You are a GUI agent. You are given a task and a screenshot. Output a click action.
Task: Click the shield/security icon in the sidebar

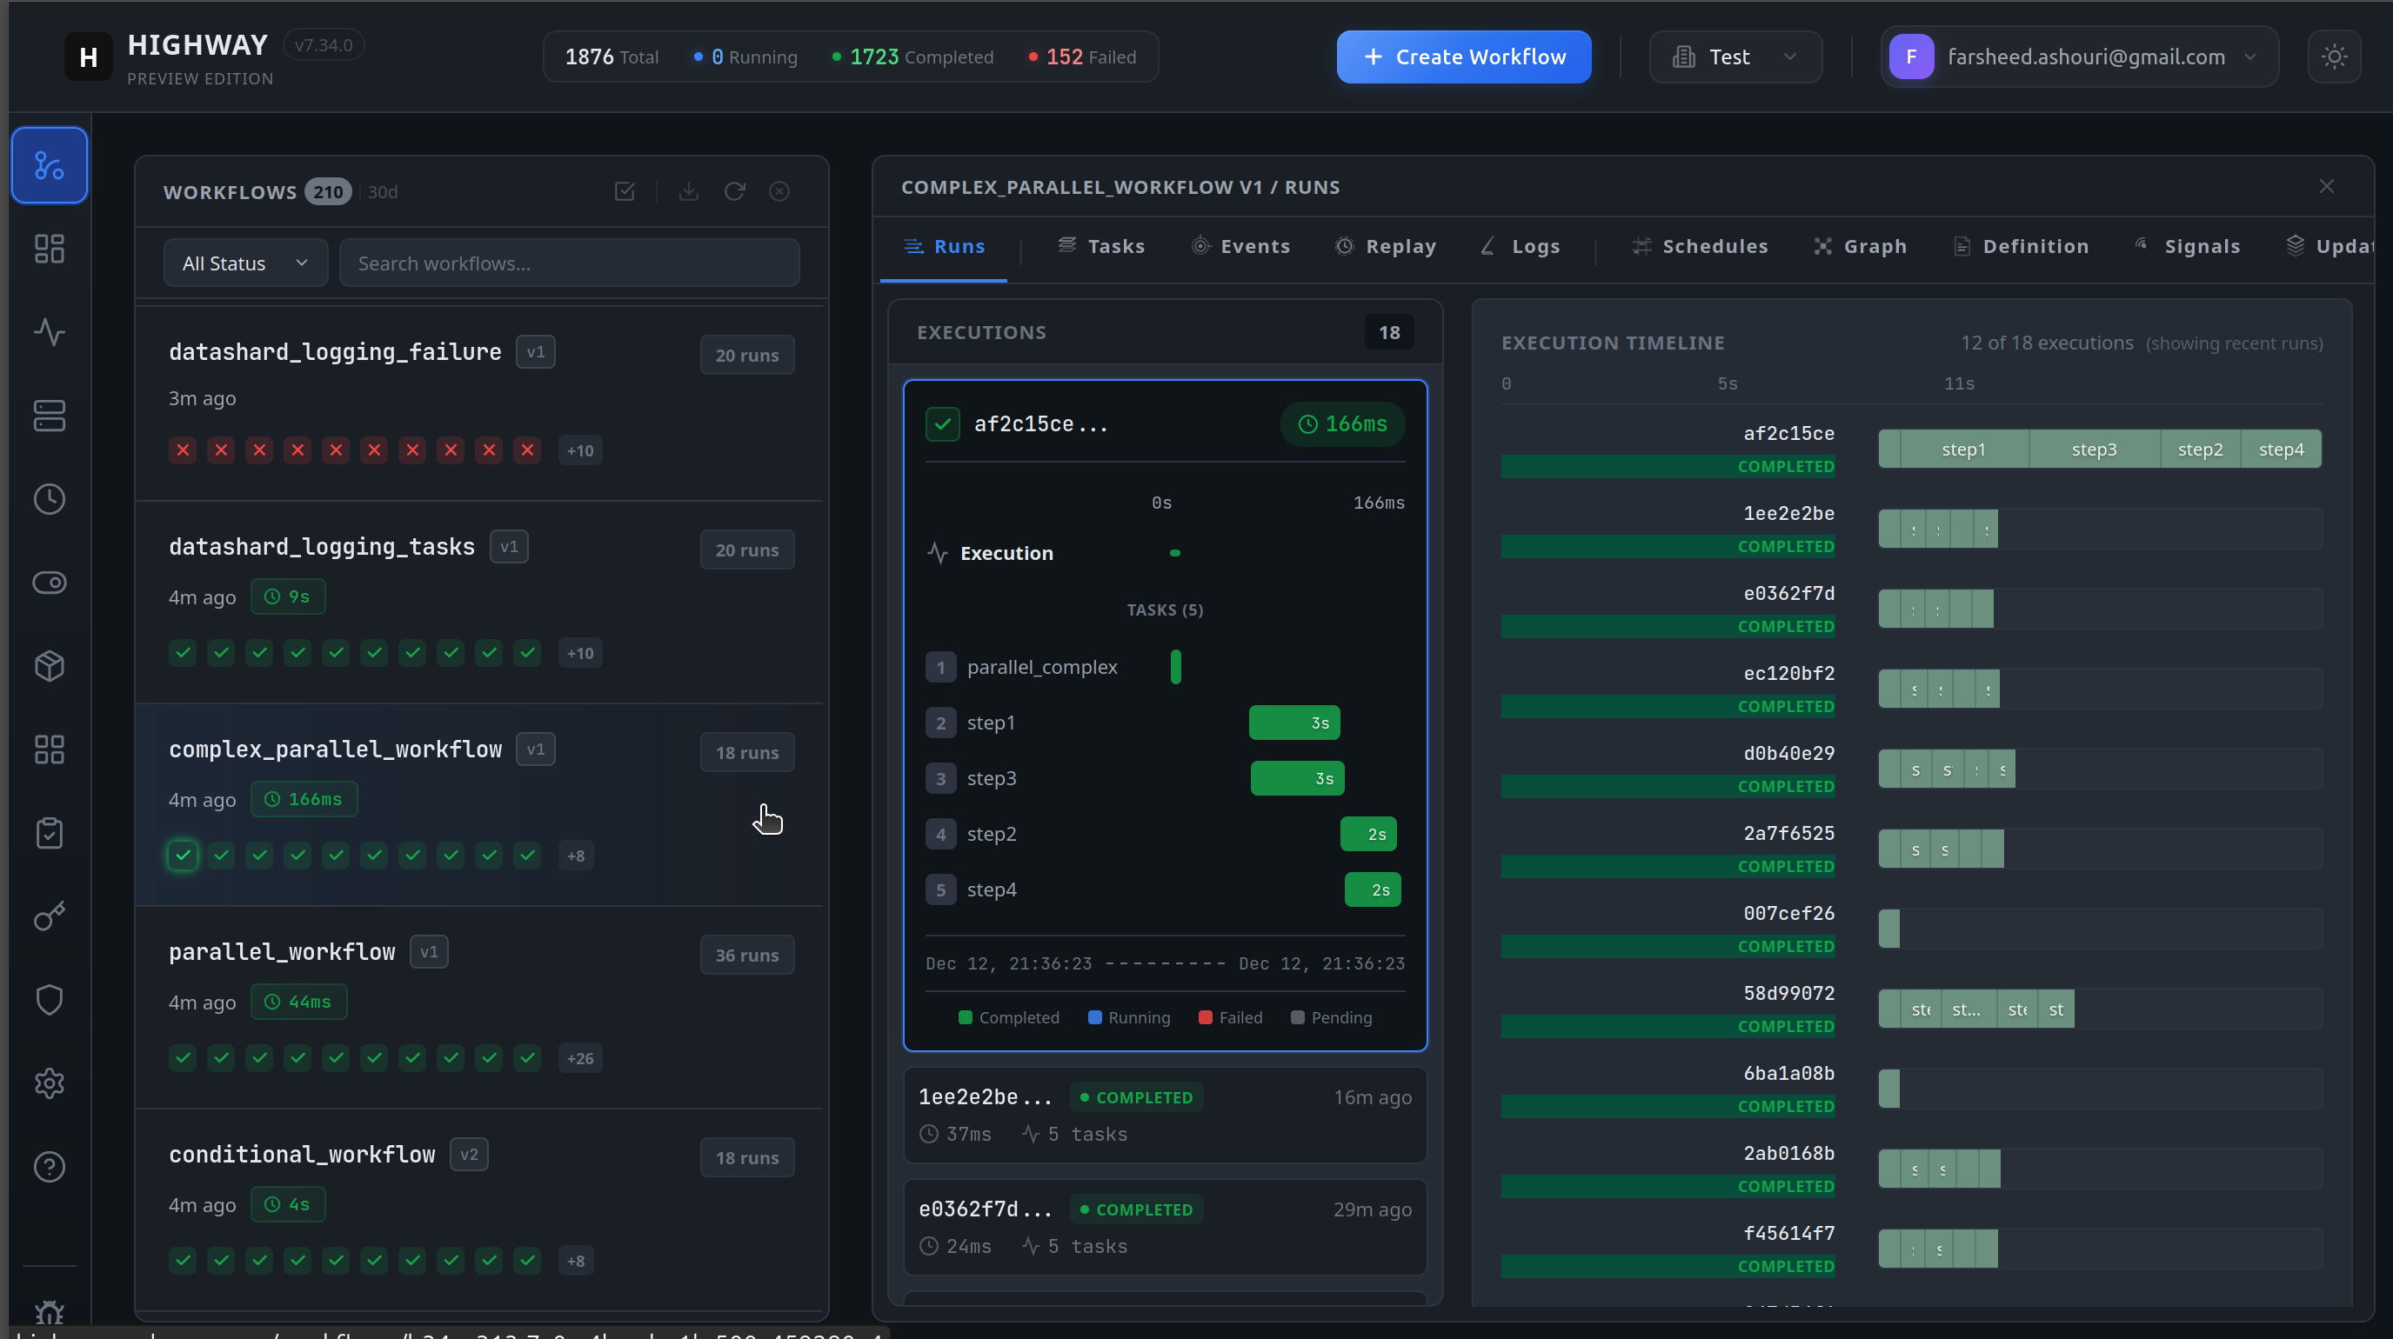[x=49, y=1000]
